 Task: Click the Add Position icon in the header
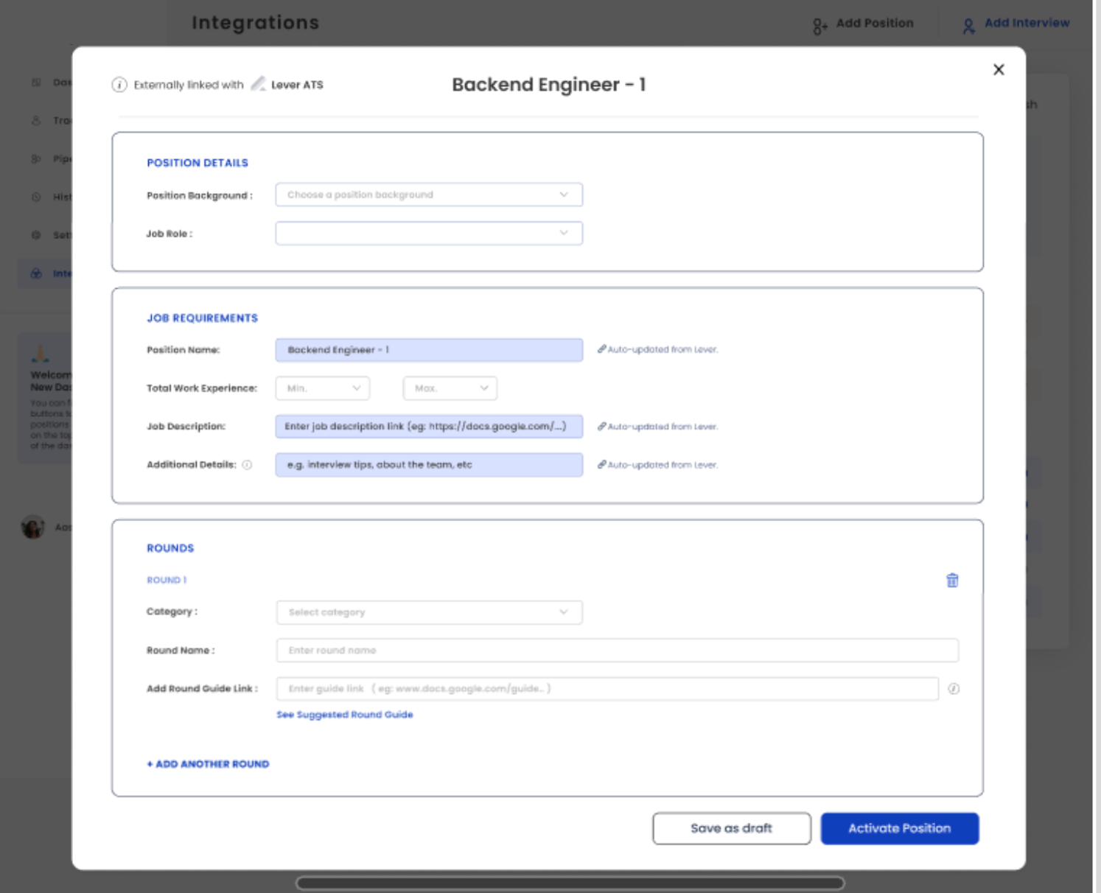819,27
